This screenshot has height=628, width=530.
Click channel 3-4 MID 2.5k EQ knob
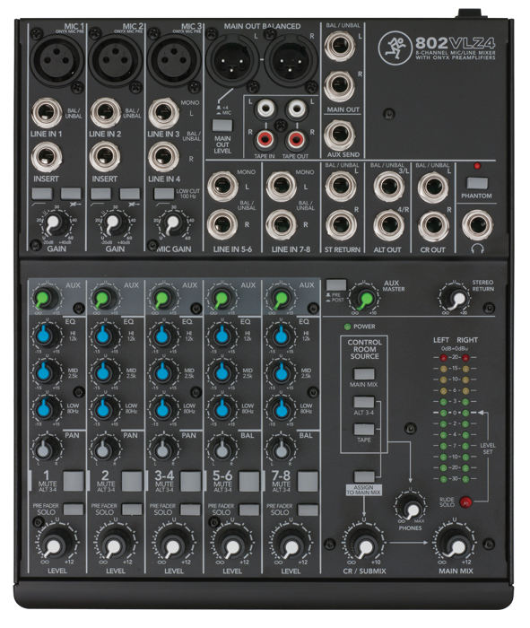click(x=162, y=371)
